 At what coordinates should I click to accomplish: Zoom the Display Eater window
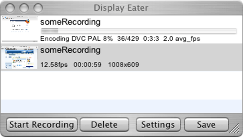click(x=38, y=8)
